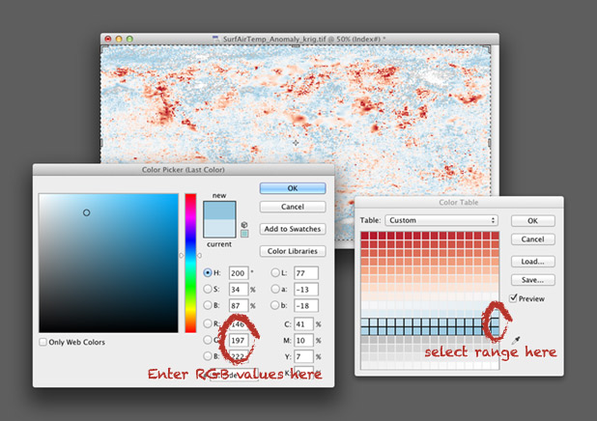Screen dimensions: 597x421
Task: Click the L field showing 77
Action: 306,273
